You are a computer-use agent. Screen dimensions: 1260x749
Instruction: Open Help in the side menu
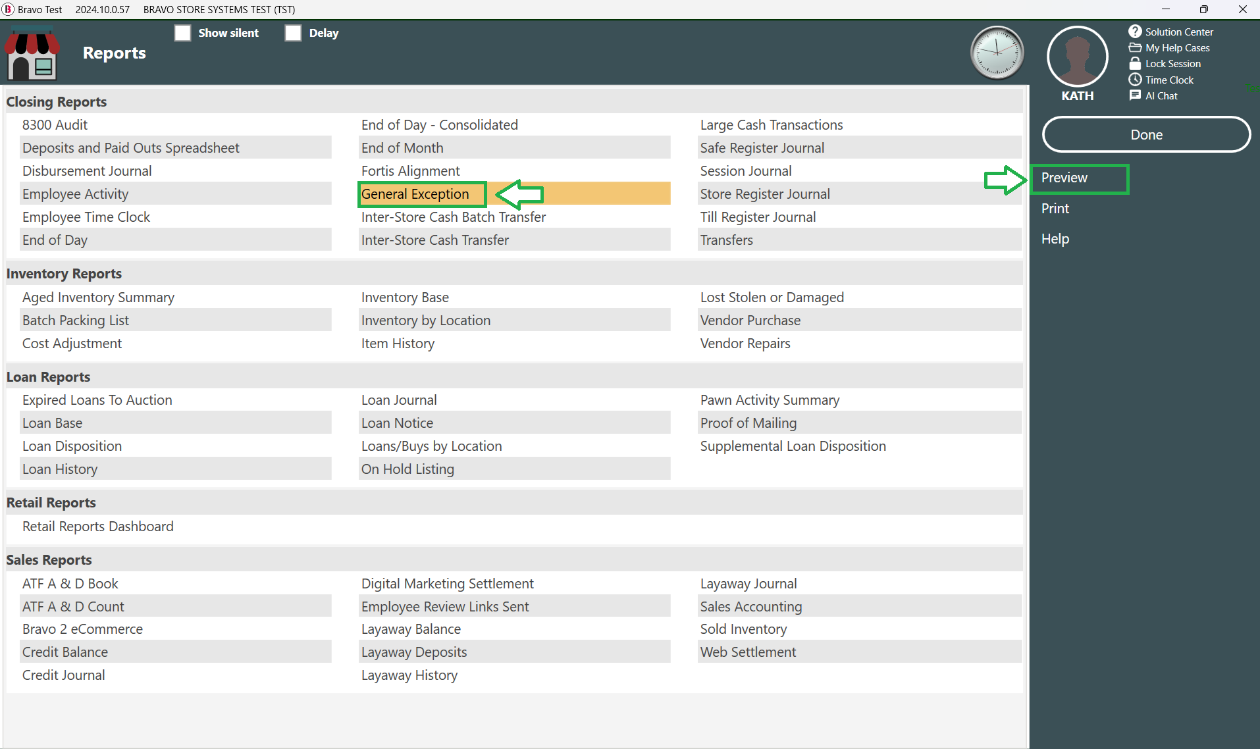(1055, 239)
